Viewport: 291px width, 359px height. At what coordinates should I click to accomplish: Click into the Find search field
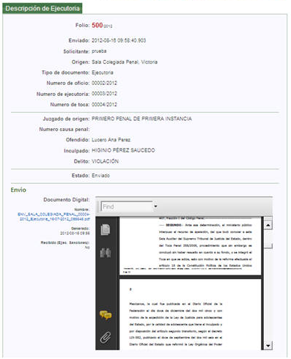click(127, 207)
